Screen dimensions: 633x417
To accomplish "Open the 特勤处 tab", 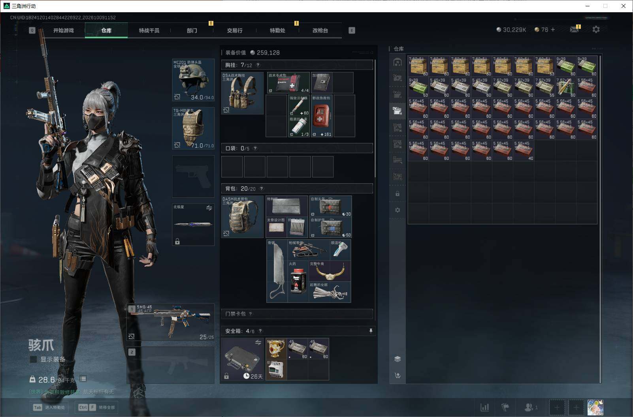I will coord(277,30).
